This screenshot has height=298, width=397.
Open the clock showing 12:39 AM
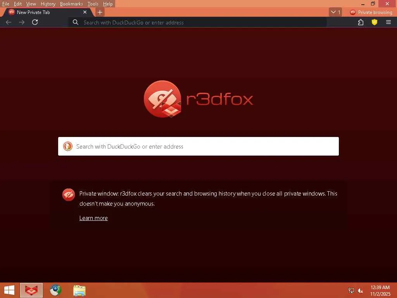380,290
